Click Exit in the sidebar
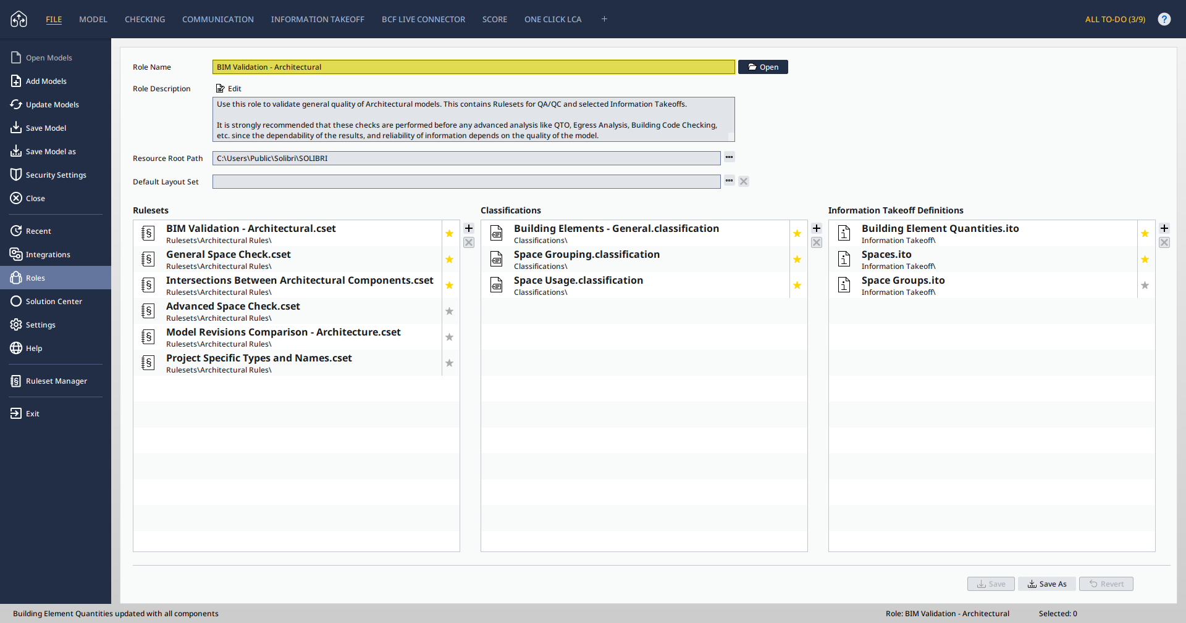Screen dimensions: 1186x623 pyautogui.click(x=56, y=414)
